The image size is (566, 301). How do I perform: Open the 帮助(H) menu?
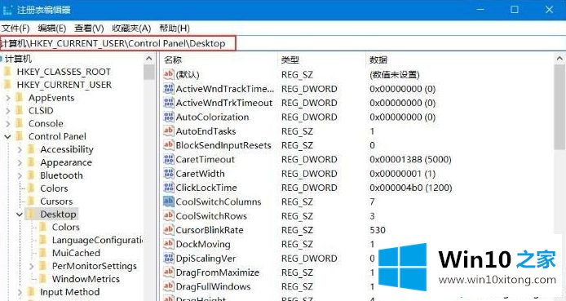tap(175, 29)
